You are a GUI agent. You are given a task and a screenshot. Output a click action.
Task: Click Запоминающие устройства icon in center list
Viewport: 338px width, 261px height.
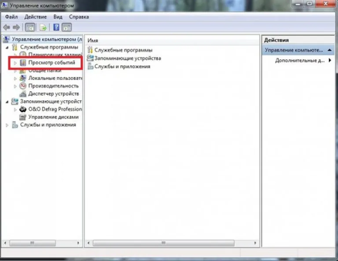pos(90,58)
